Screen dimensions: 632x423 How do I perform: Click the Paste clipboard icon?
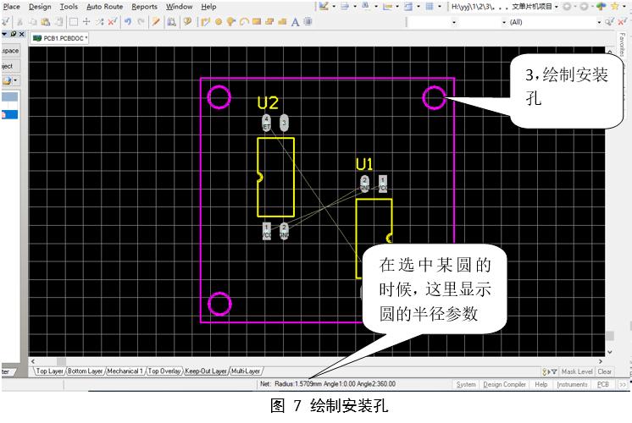point(46,22)
